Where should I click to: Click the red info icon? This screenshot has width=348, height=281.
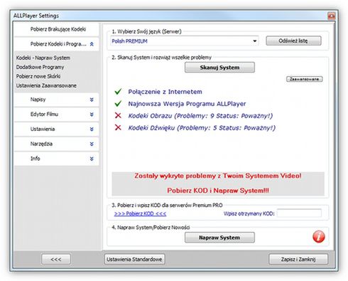[x=319, y=237]
